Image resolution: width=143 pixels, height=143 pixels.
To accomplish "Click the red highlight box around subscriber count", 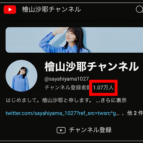I will click(x=103, y=88).
